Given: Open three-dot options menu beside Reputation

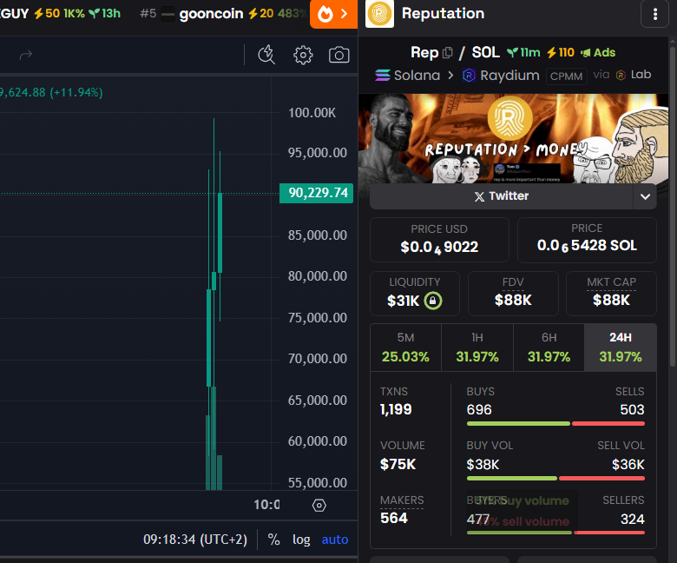Looking at the screenshot, I should pyautogui.click(x=654, y=14).
